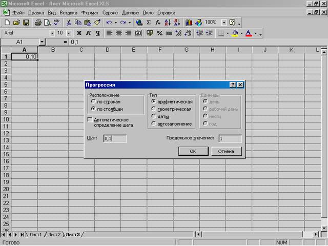The image size is (328, 246).
Task: Switch to the Лист1 sheet tab
Action: [36, 235]
